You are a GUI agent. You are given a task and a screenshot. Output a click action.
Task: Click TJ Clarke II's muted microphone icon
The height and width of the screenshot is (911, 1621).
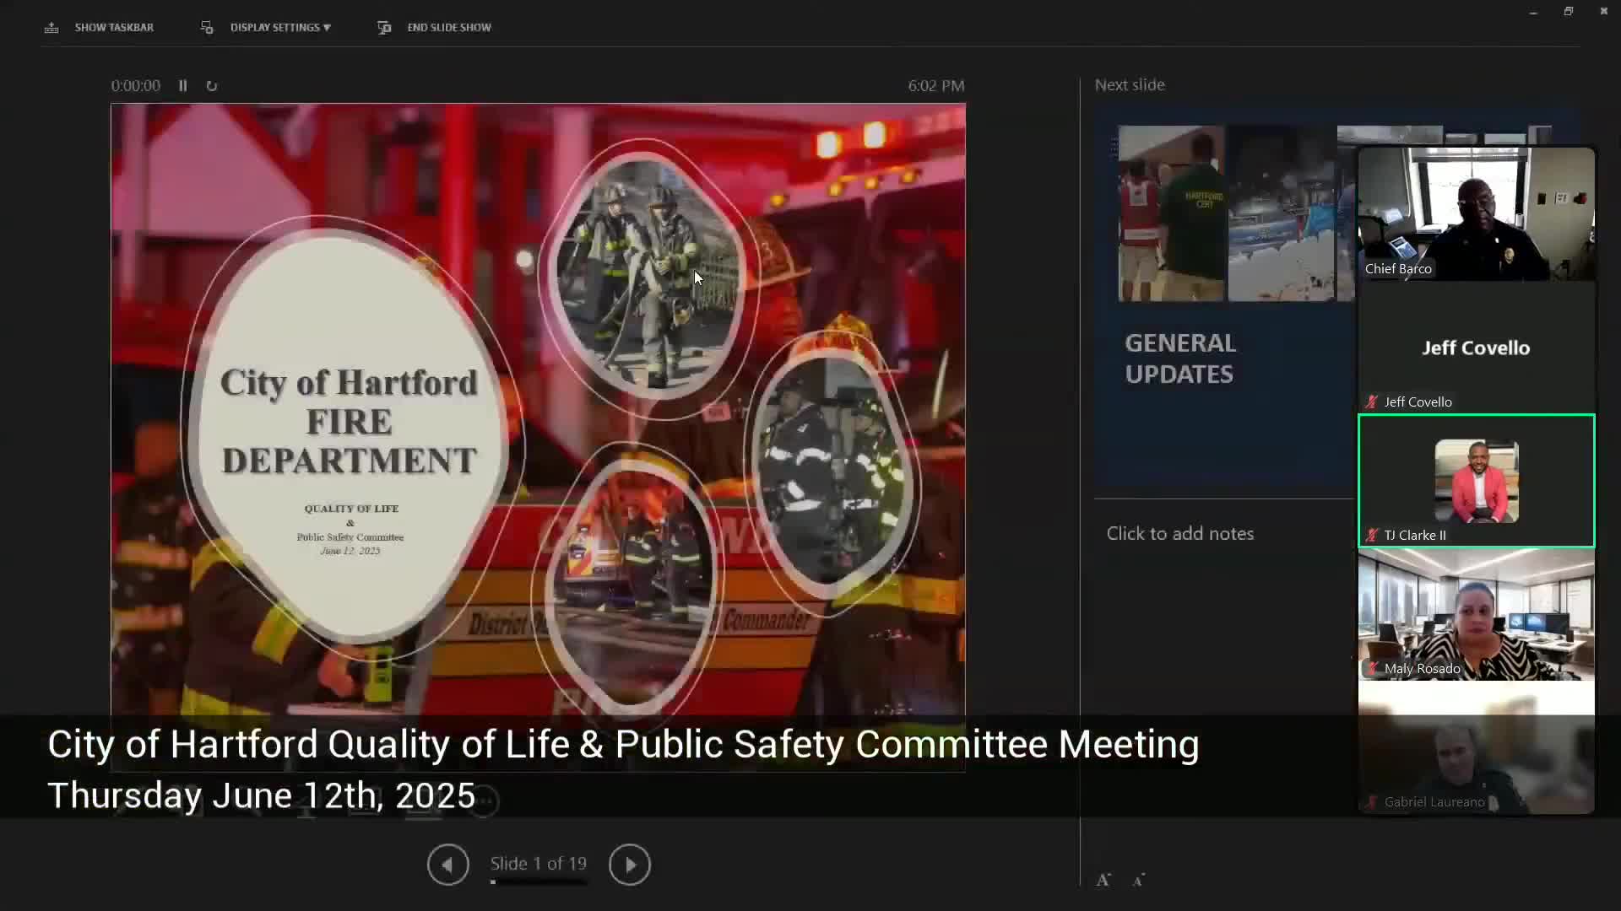pyautogui.click(x=1372, y=536)
